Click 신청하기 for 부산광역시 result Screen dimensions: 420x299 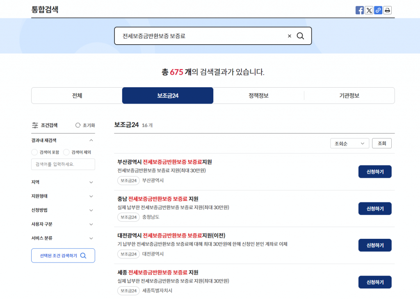[x=374, y=172]
